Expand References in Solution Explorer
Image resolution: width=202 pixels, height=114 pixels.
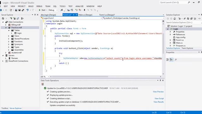click(170, 35)
